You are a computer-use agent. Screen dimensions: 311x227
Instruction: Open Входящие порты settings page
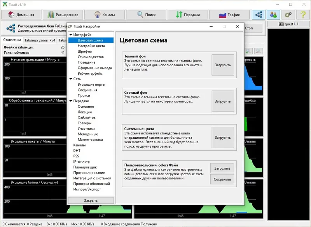tap(91, 84)
